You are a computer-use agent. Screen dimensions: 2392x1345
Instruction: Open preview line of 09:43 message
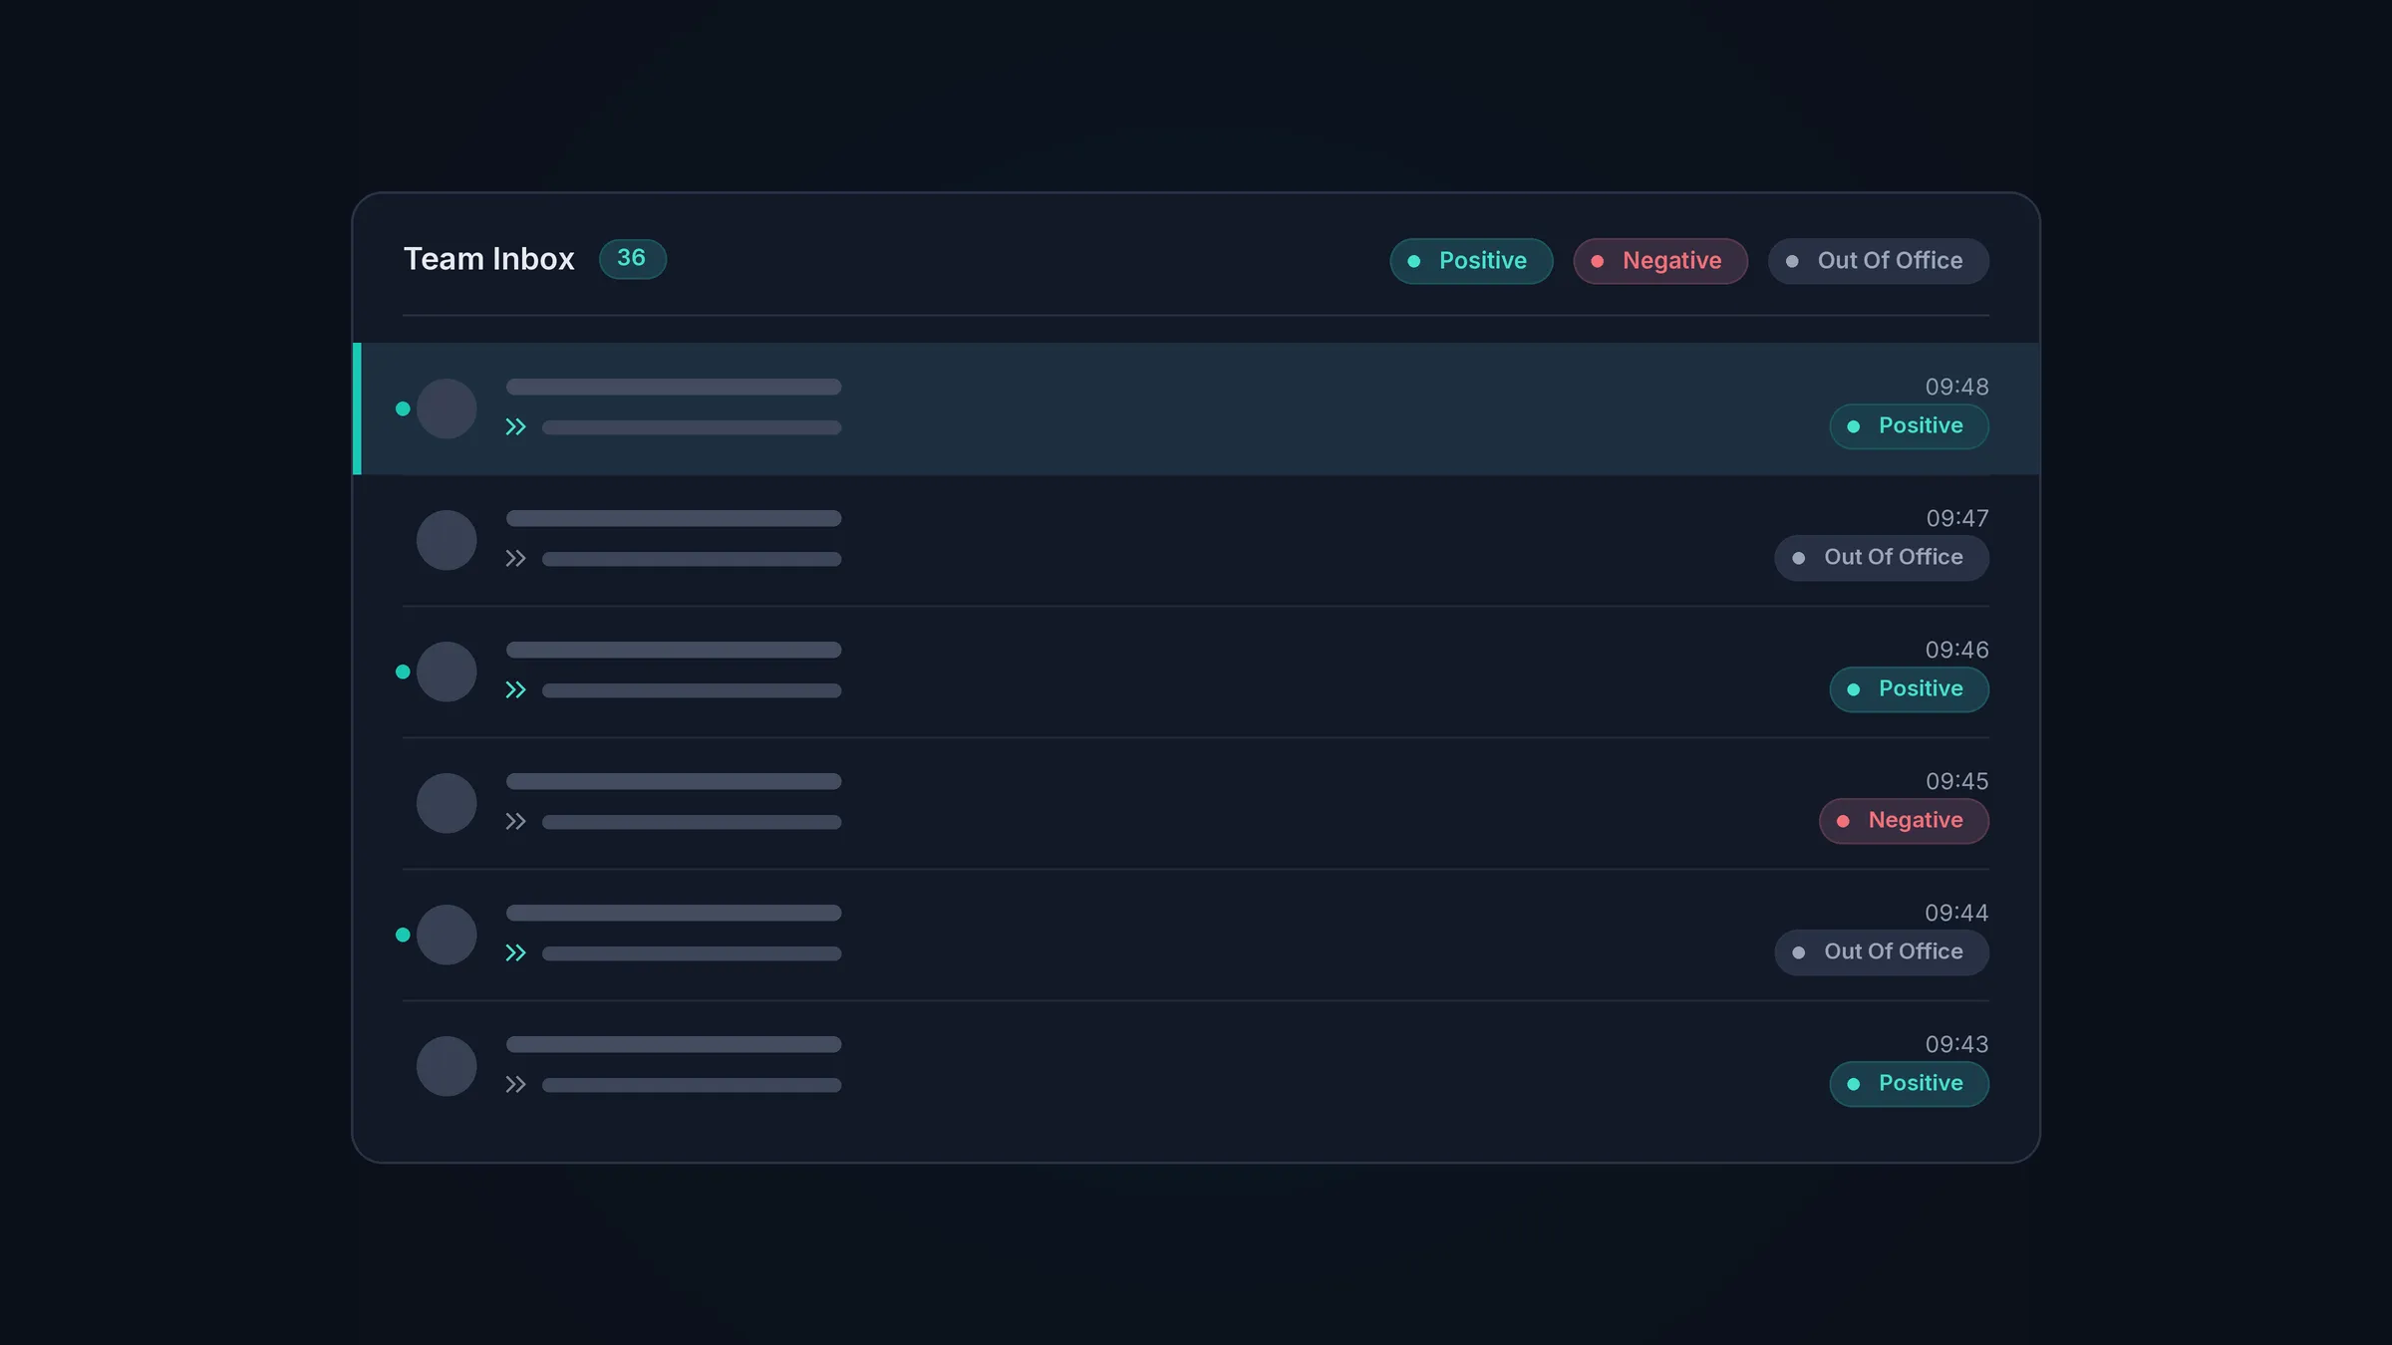(692, 1085)
